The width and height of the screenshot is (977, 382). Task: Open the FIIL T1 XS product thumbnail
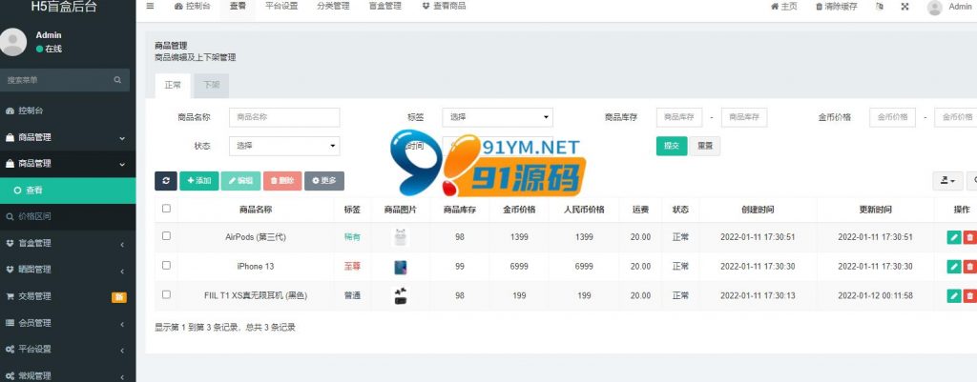pyautogui.click(x=401, y=295)
